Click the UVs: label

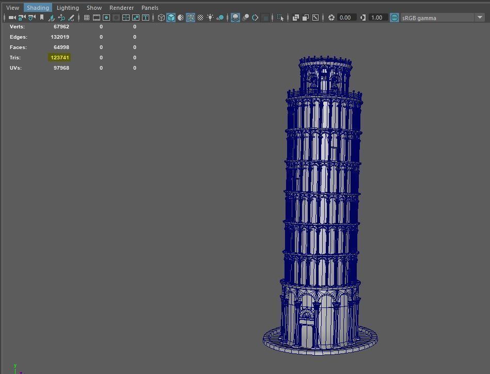(x=15, y=68)
